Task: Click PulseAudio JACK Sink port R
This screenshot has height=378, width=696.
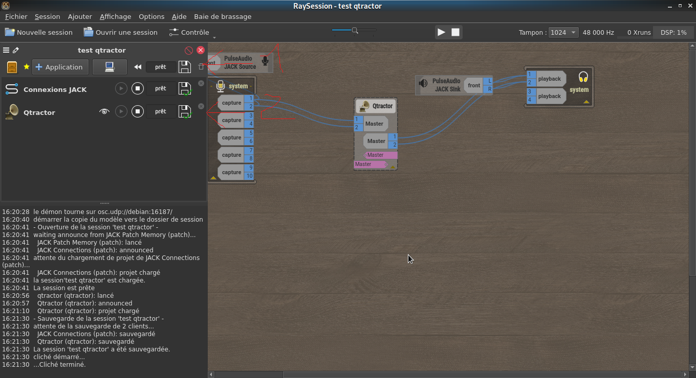Action: 488,89
